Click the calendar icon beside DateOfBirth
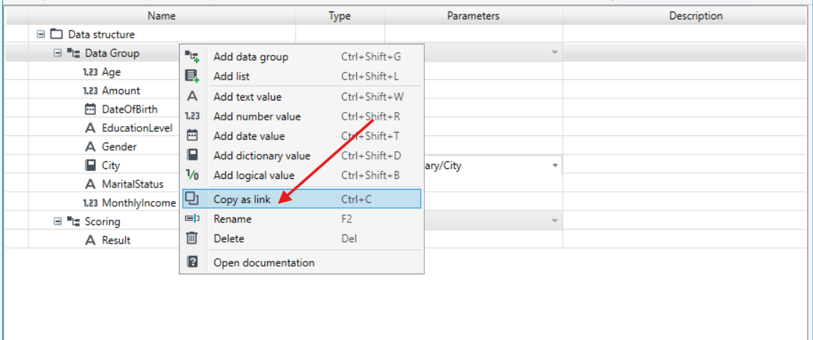The width and height of the screenshot is (813, 340). click(90, 109)
